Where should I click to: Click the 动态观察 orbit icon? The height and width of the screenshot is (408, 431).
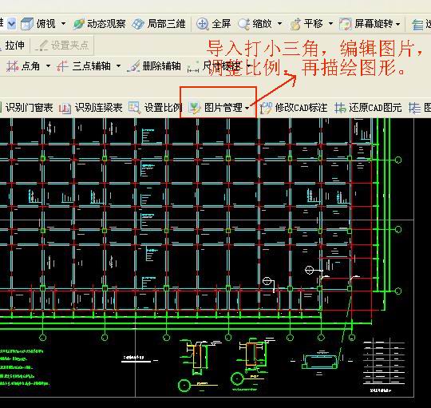coord(78,24)
